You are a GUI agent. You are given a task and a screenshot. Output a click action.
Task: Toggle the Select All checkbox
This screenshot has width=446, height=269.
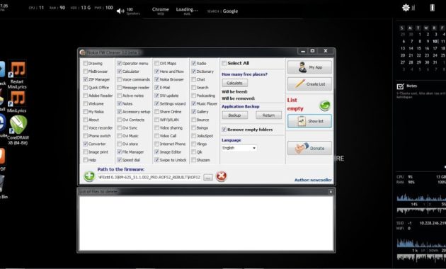click(x=224, y=63)
